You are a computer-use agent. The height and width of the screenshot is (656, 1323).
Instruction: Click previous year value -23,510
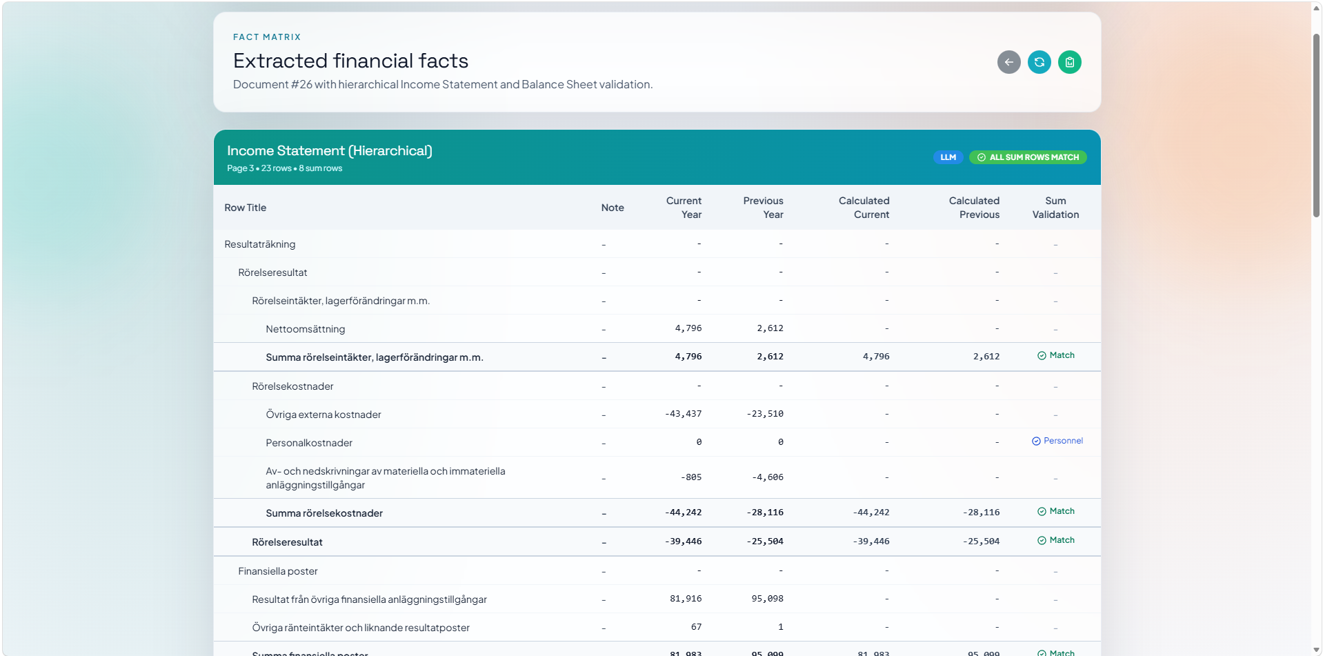tap(764, 414)
